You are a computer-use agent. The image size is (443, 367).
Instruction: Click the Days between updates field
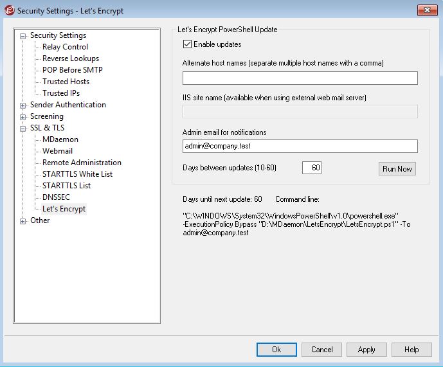click(x=312, y=168)
